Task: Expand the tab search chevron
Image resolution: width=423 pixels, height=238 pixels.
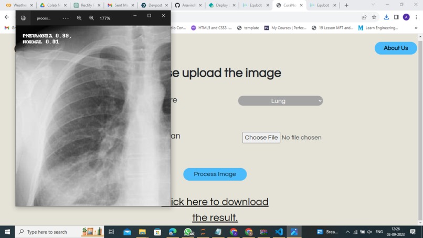Action: click(x=373, y=5)
